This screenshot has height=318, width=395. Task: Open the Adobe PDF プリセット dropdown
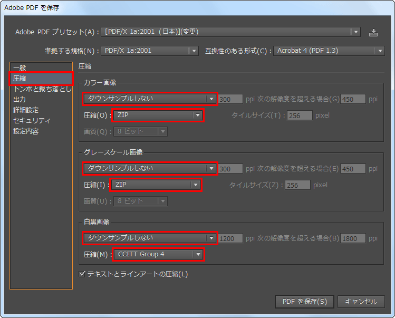tap(230, 32)
